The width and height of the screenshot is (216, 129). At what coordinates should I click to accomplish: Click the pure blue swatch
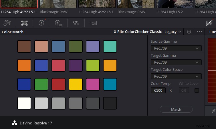[x=24, y=84]
